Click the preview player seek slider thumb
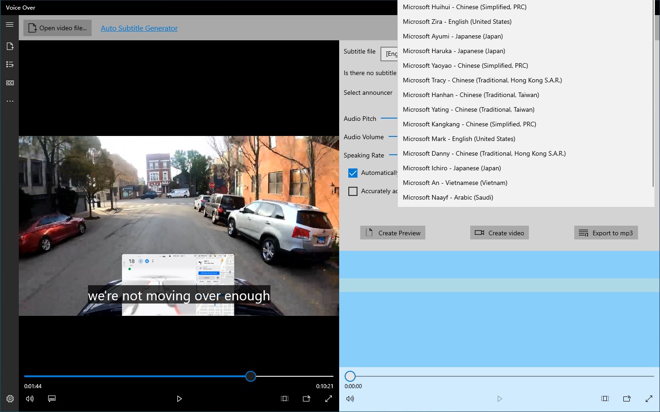Viewport: 660px width, 412px height. point(350,376)
